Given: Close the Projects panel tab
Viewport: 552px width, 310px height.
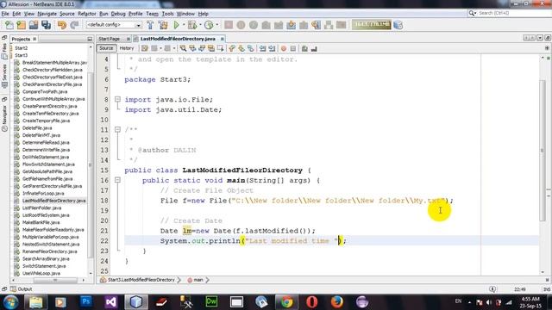Looking at the screenshot, I should click(34, 39).
